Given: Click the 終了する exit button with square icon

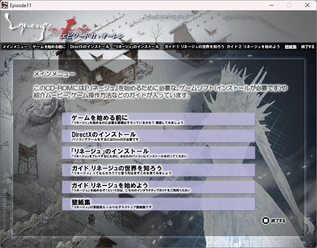Looking at the screenshot, I should pyautogui.click(x=274, y=220).
